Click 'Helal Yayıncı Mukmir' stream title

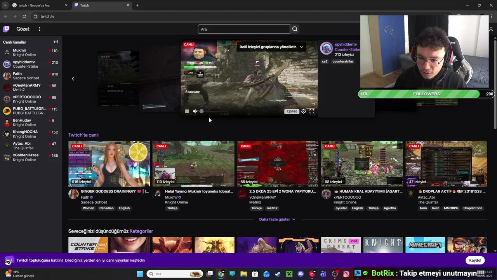(199, 191)
